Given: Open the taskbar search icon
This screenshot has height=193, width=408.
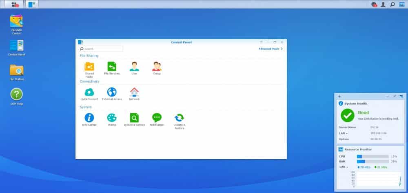Looking at the screenshot, I should point(392,4).
